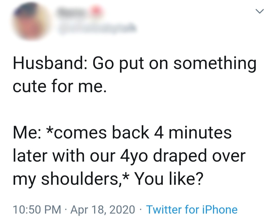Screen dimensions: 274x224
Task: Click the word '4yo' in the tweet
Action: pos(134,156)
